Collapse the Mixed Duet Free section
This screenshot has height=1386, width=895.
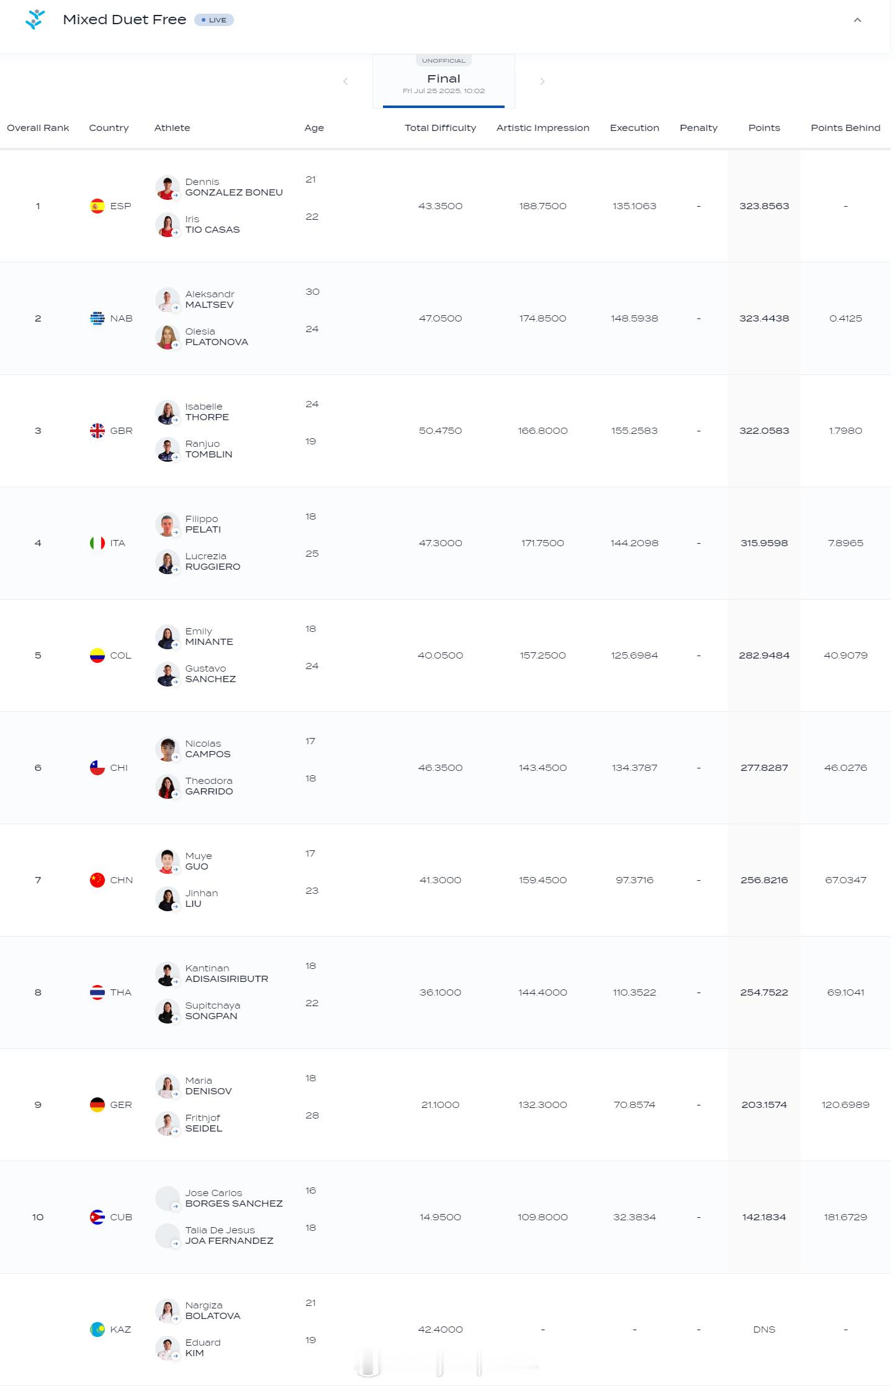coord(857,20)
